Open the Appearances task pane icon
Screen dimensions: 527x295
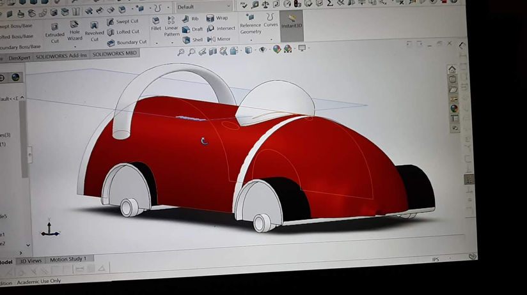click(x=454, y=108)
